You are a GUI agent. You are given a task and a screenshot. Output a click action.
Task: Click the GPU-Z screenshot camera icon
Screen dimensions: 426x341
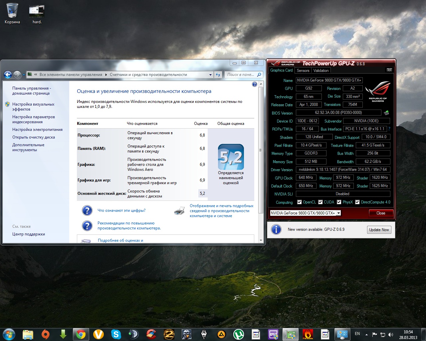click(x=389, y=70)
